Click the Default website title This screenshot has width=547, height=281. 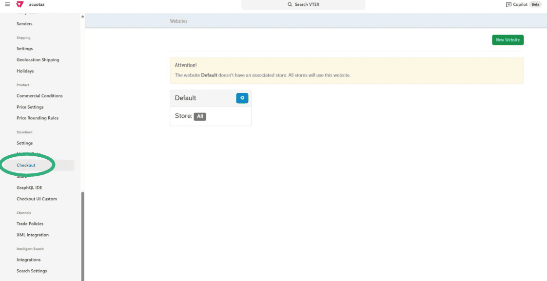[185, 98]
